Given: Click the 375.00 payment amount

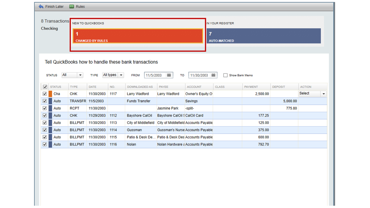Looking at the screenshot, I should (263, 130).
